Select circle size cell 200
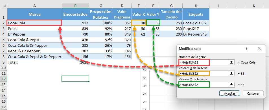Image resolution: width=269 pixels, height=110 pixels. pyautogui.click(x=171, y=34)
